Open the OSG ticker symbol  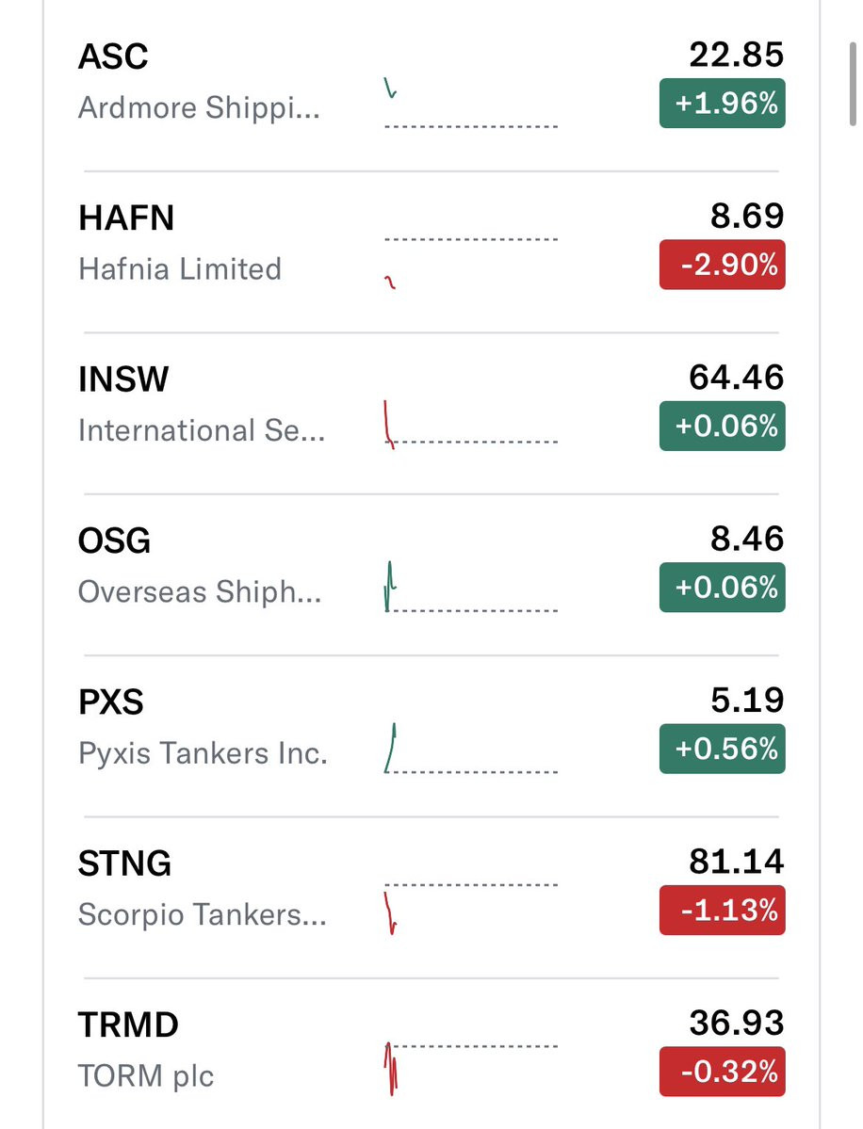[115, 540]
